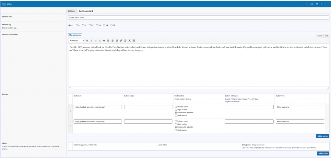Click into the Section title field
Viewport: 332px width, 159px height.
click(199, 18)
